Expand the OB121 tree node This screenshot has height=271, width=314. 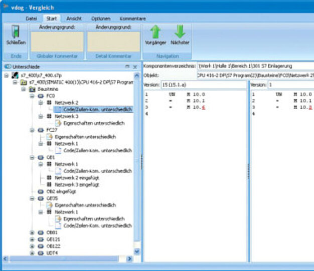click(x=32, y=239)
